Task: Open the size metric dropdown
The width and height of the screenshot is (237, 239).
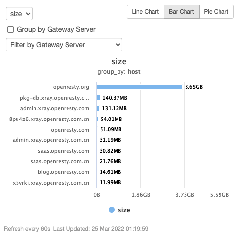Action: pyautogui.click(x=19, y=14)
